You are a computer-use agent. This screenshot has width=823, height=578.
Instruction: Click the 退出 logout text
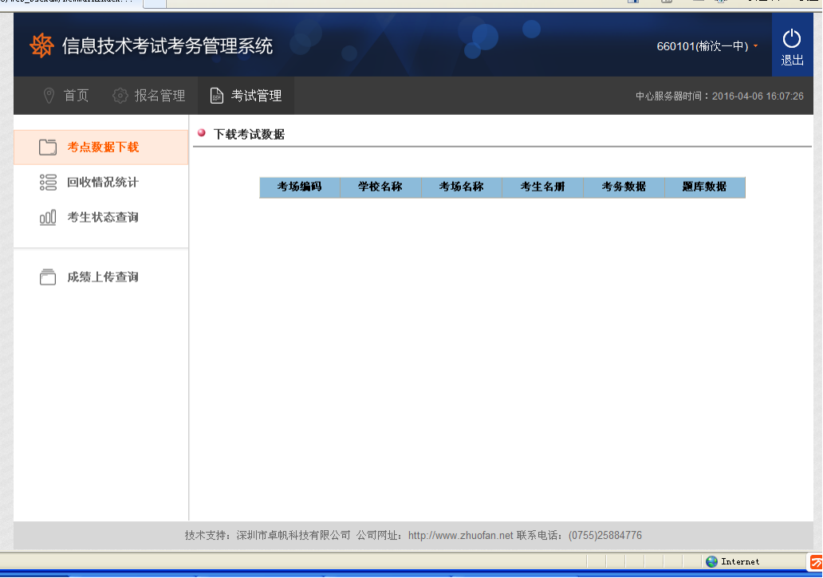coord(792,61)
